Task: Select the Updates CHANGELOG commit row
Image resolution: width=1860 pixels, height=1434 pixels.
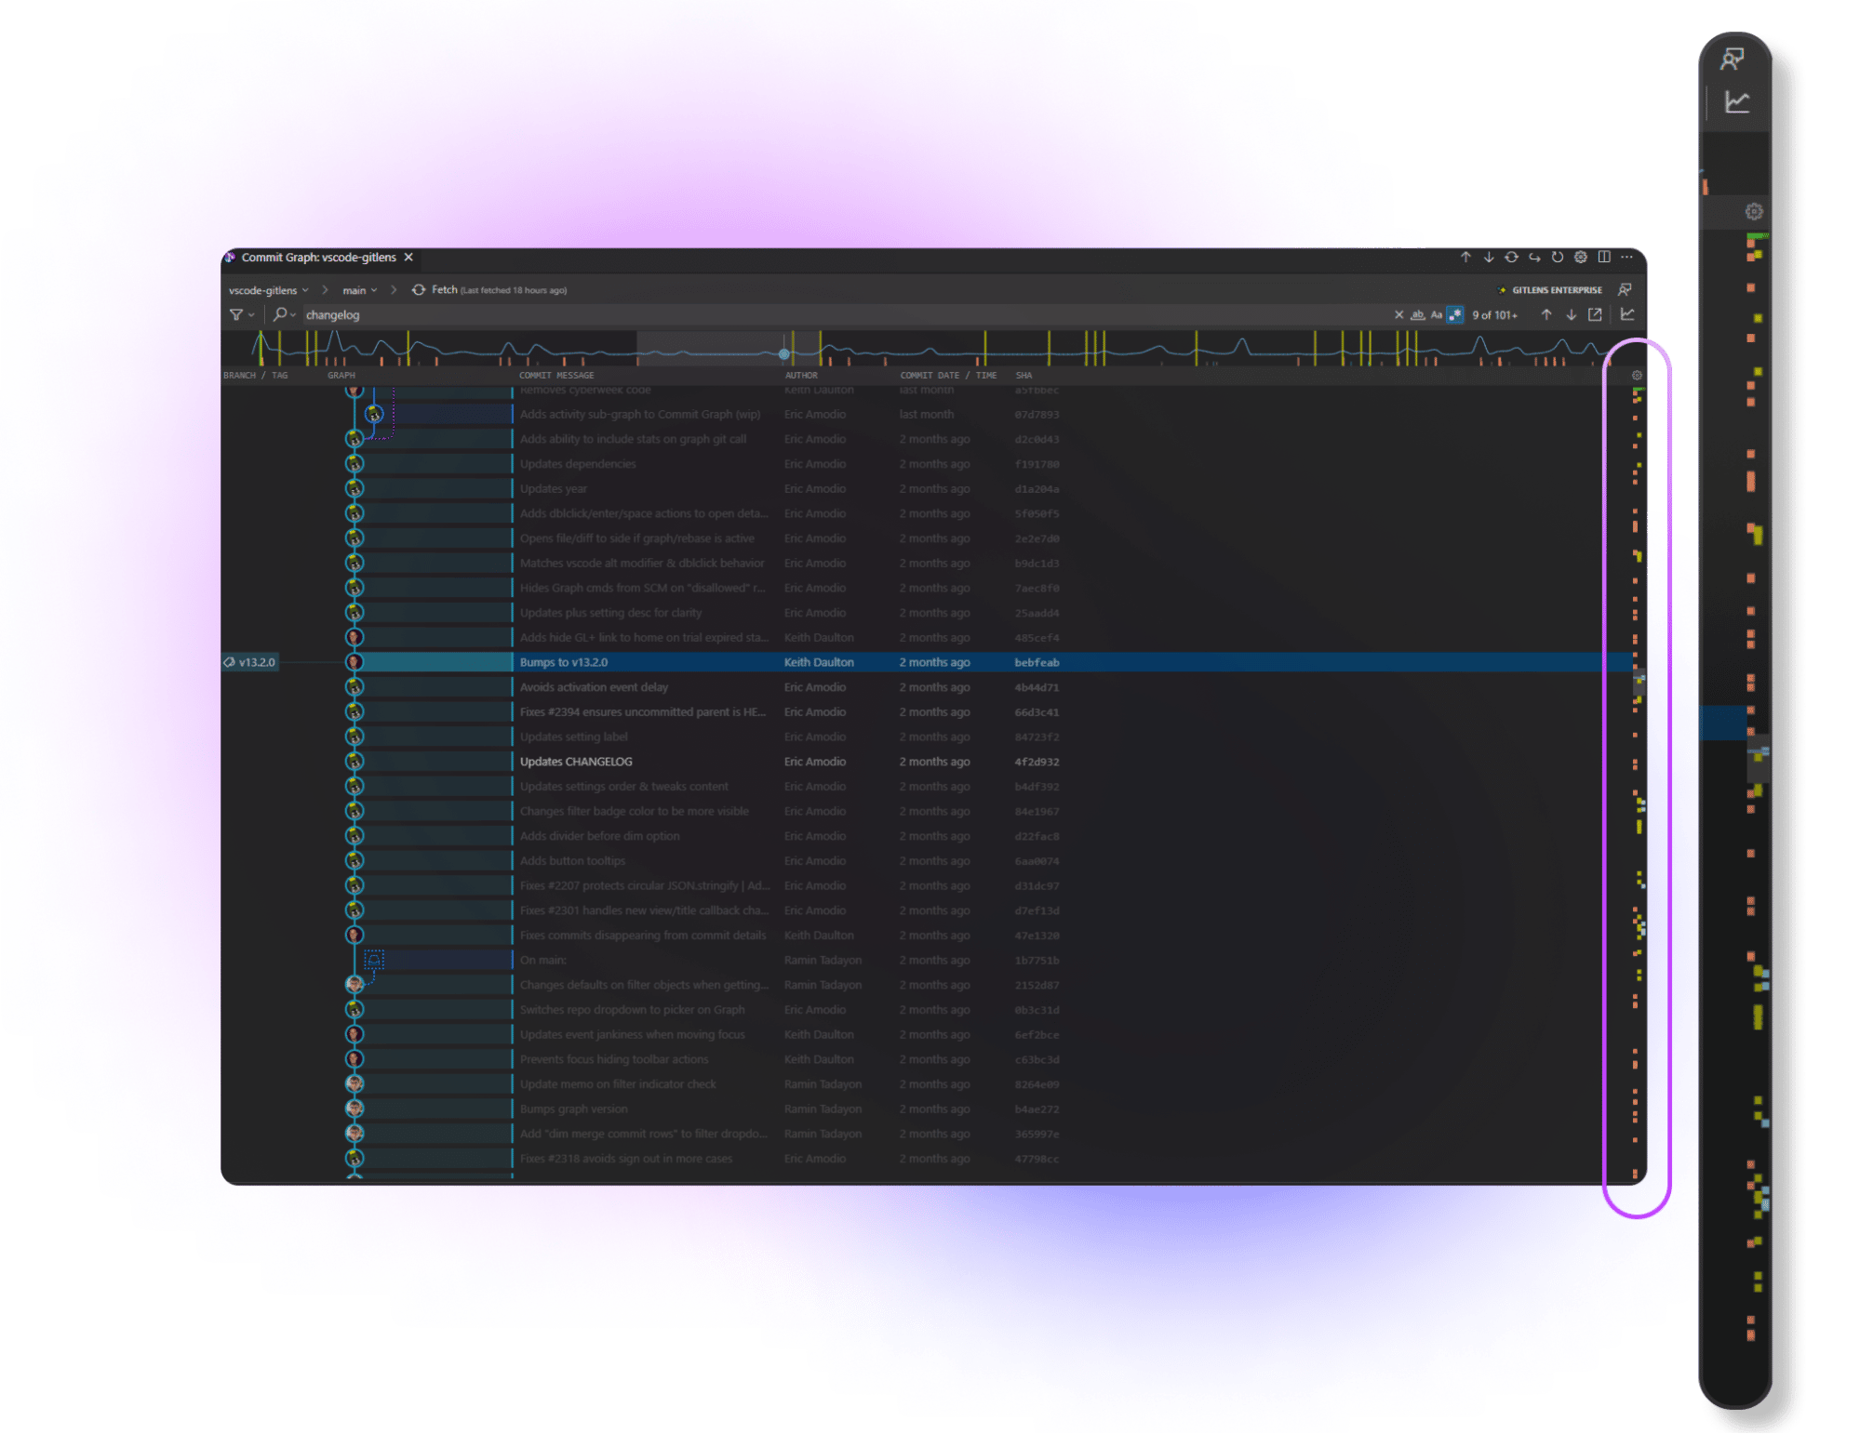Action: tap(576, 762)
